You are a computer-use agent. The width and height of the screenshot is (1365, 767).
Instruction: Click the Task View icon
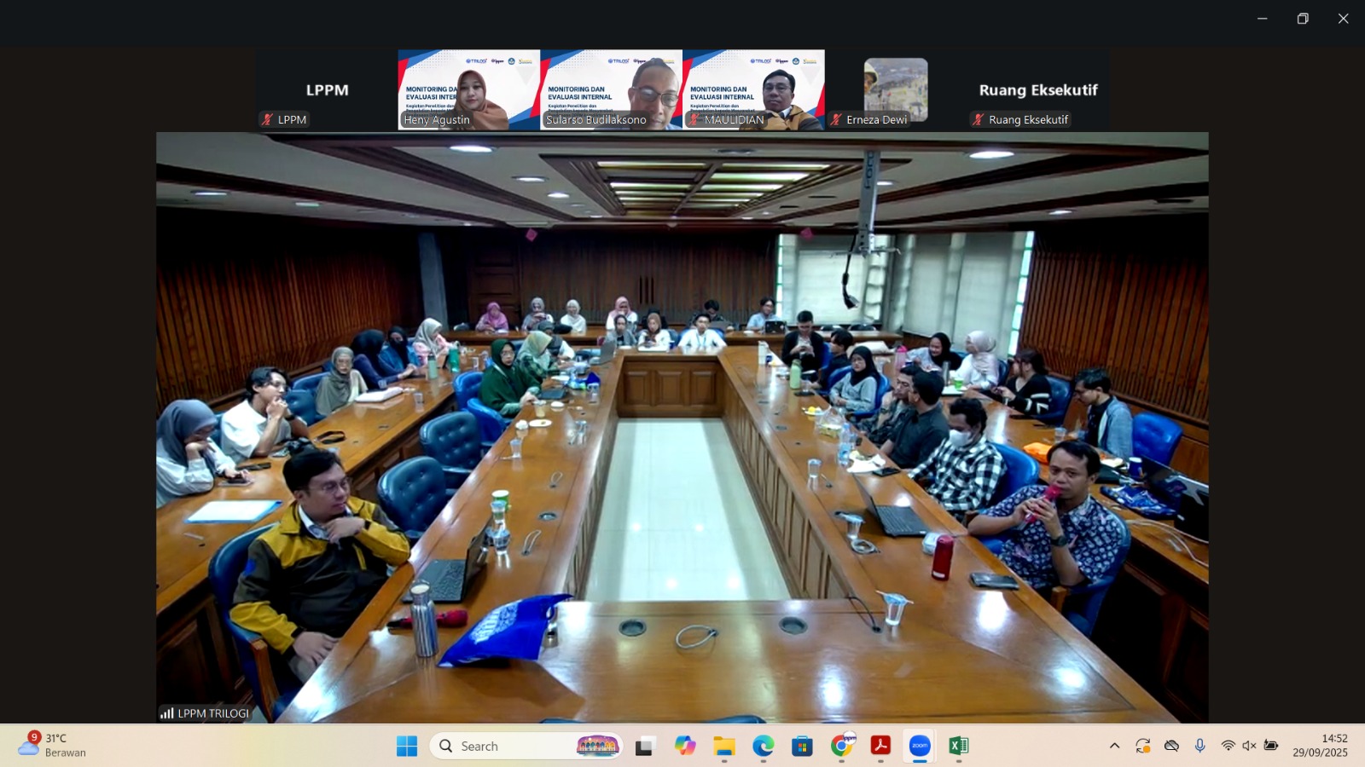click(x=645, y=746)
